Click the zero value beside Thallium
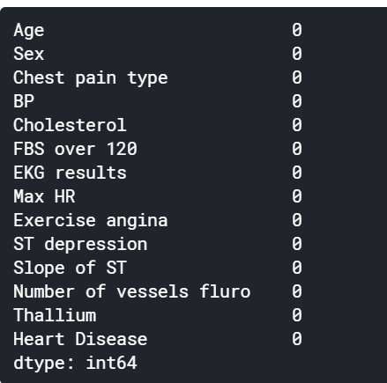This screenshot has height=383, width=387. [297, 315]
